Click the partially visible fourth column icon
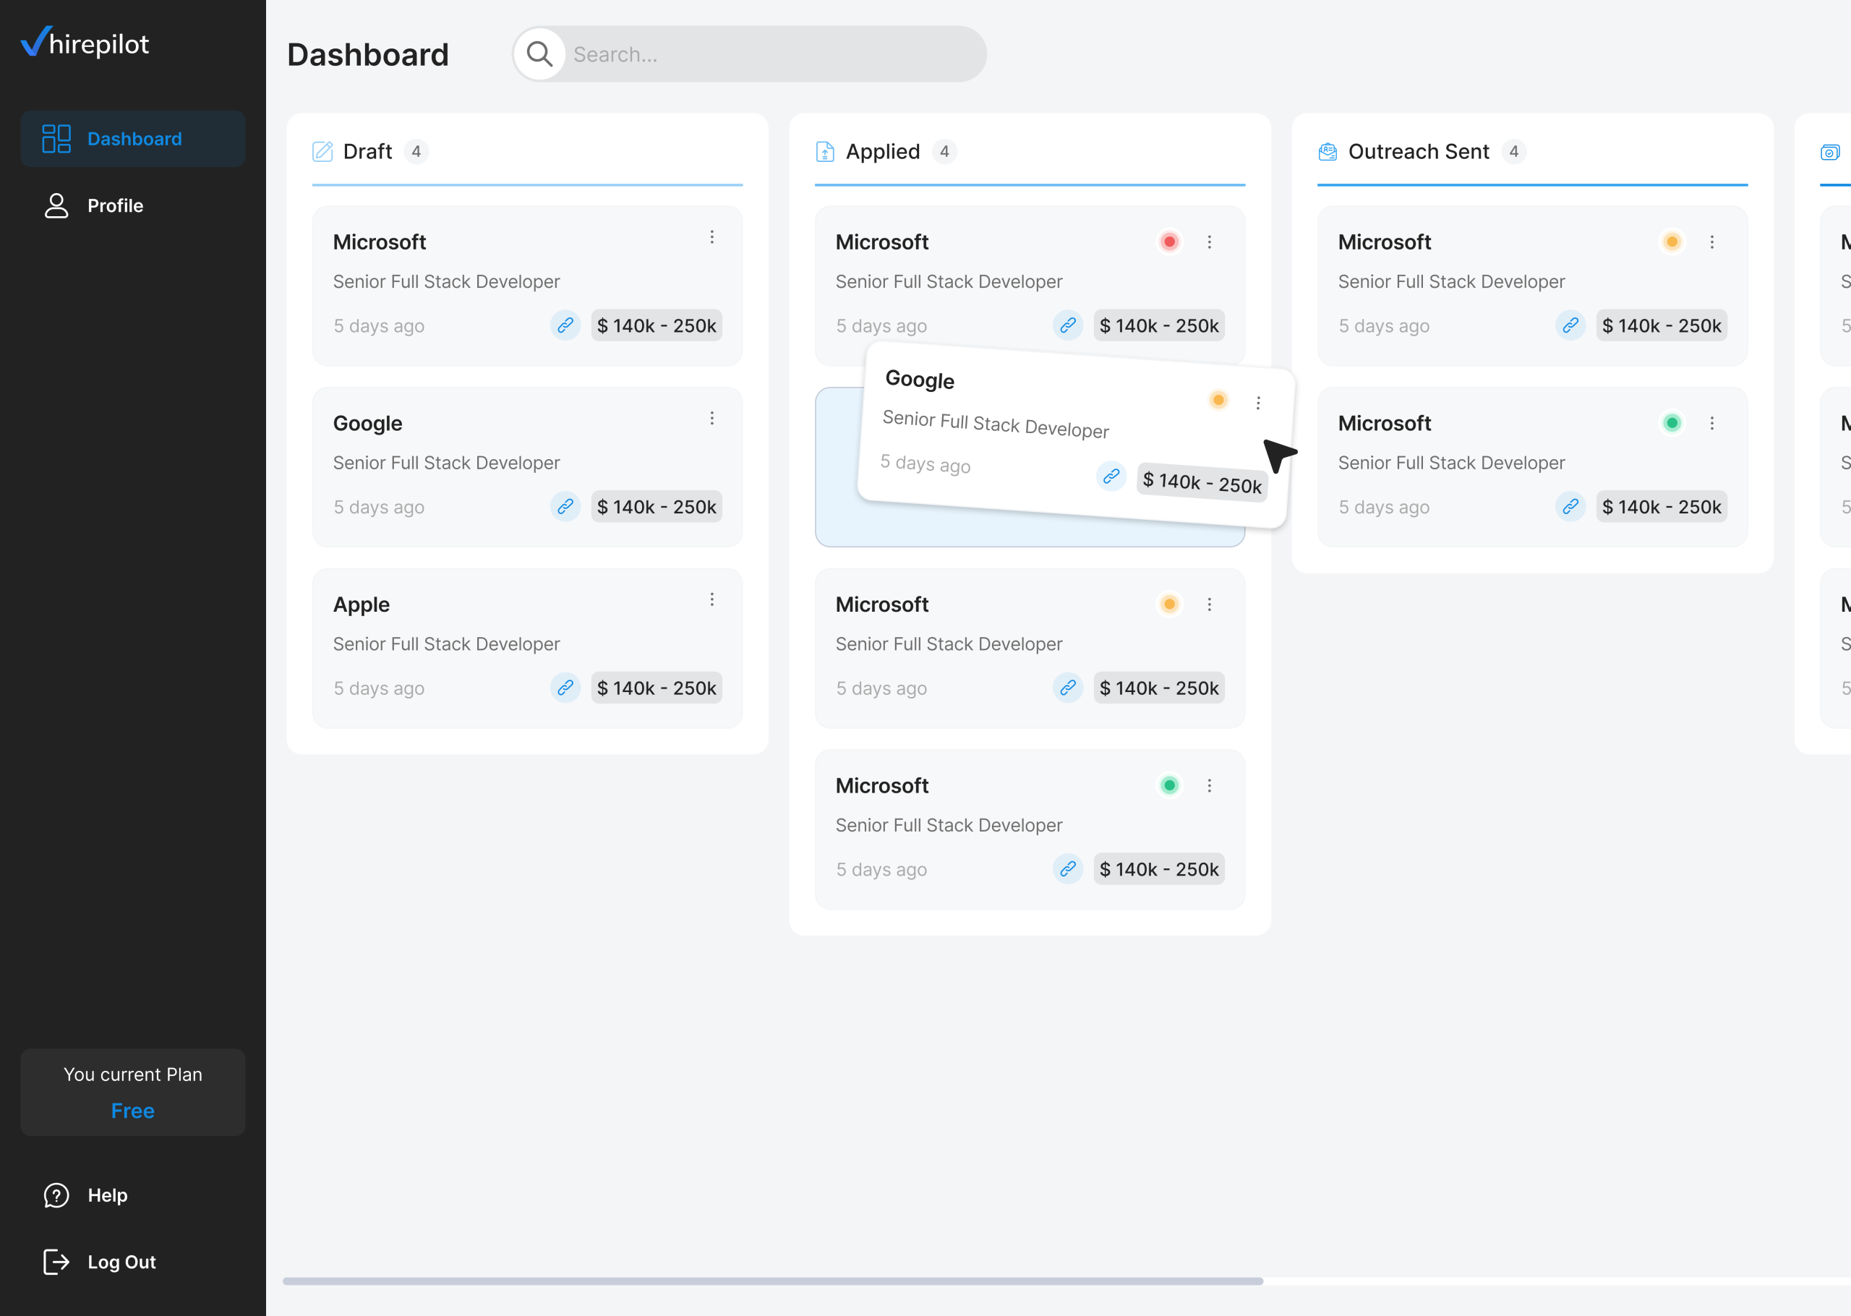1851x1316 pixels. click(1830, 152)
